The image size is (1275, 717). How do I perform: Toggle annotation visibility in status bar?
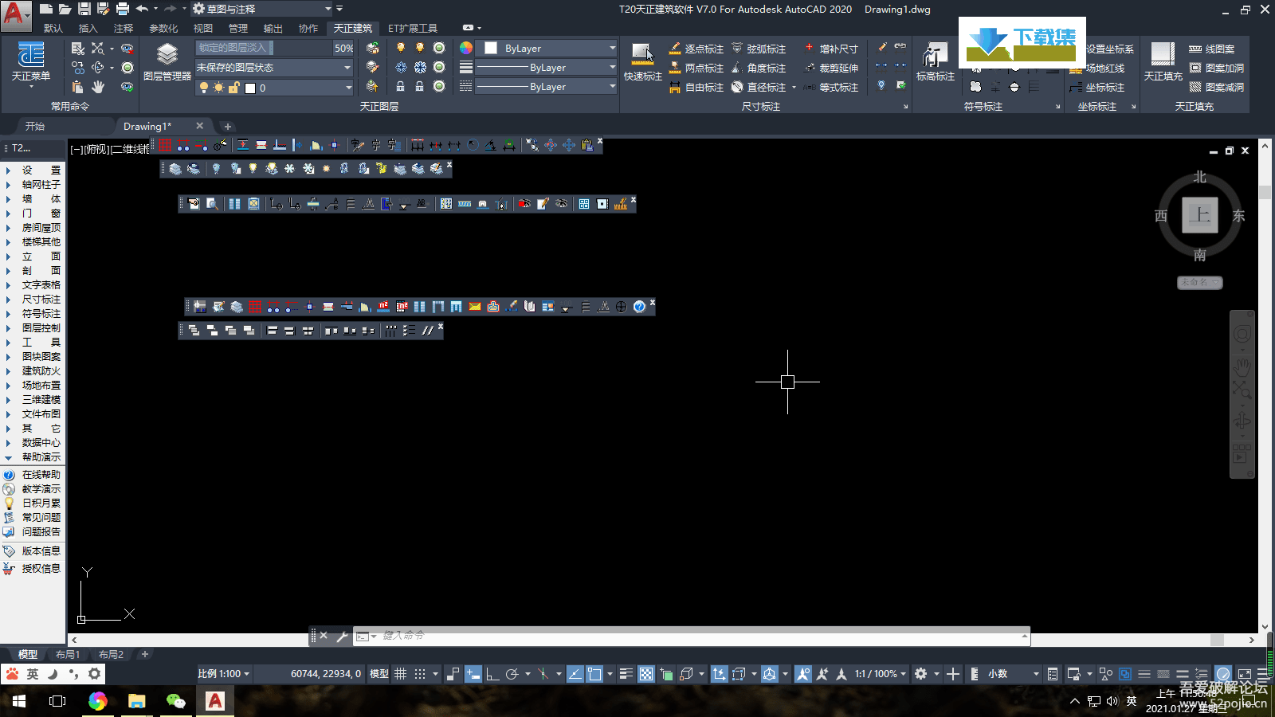(802, 674)
